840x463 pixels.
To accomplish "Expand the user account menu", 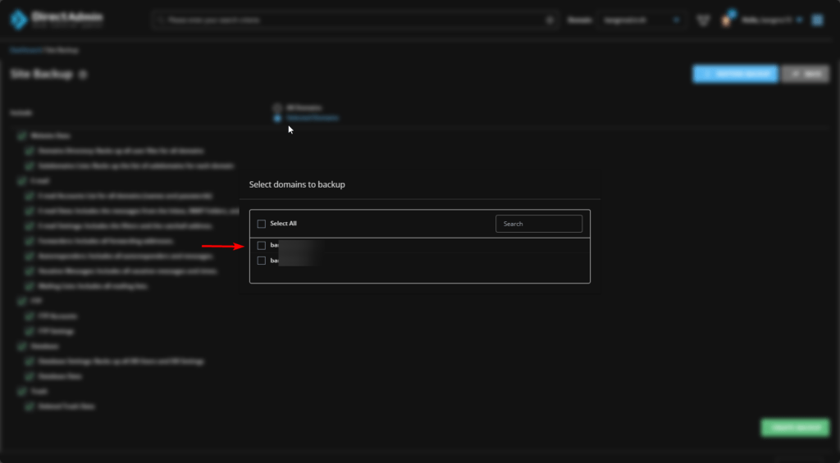I will 771,20.
